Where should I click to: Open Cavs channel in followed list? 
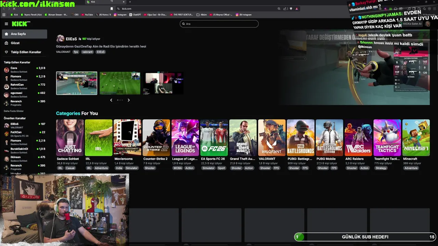(24, 70)
